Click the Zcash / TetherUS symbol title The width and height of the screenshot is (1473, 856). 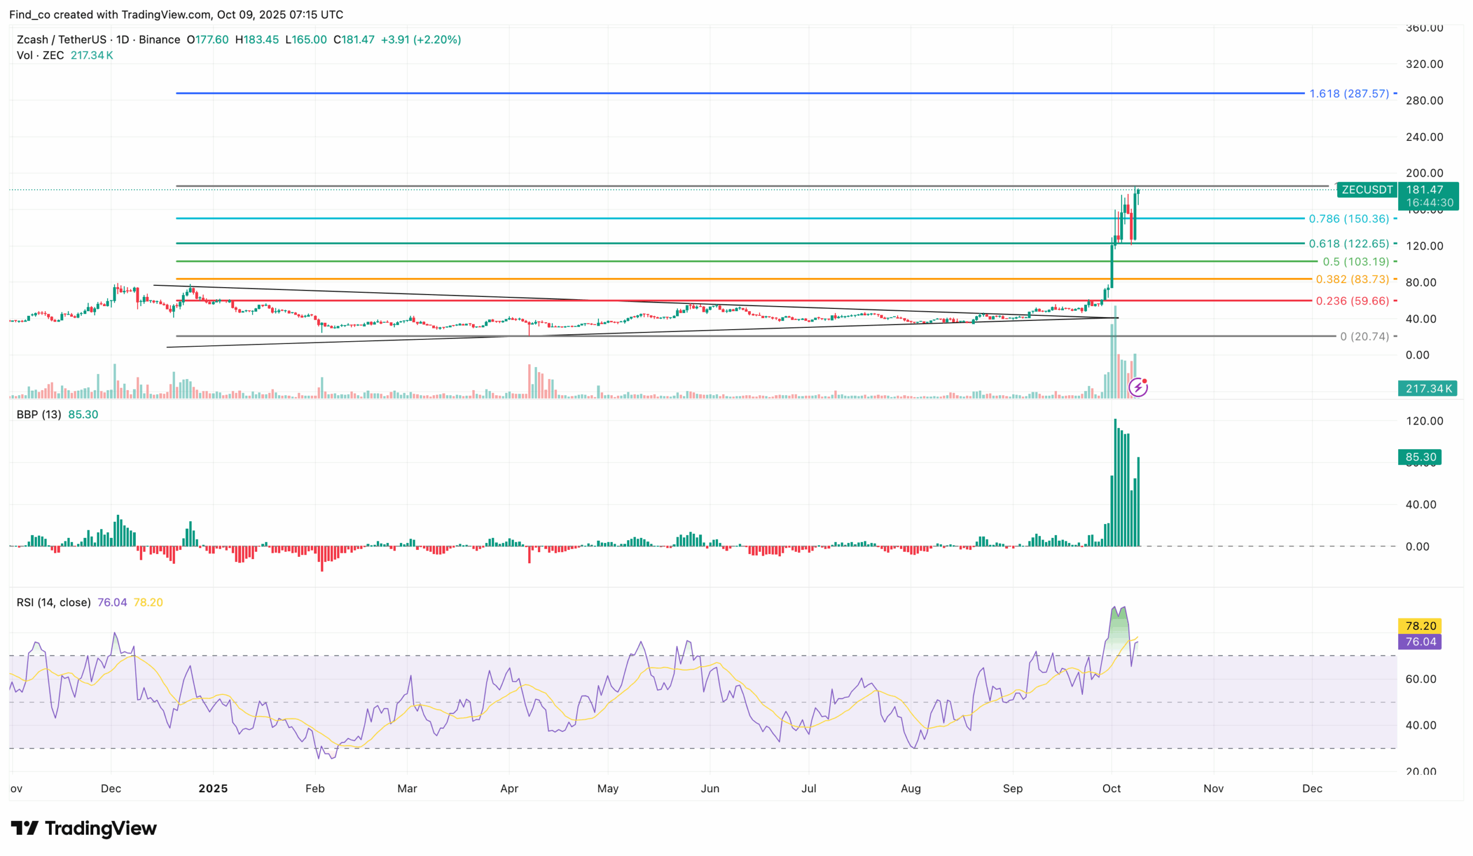click(x=62, y=40)
